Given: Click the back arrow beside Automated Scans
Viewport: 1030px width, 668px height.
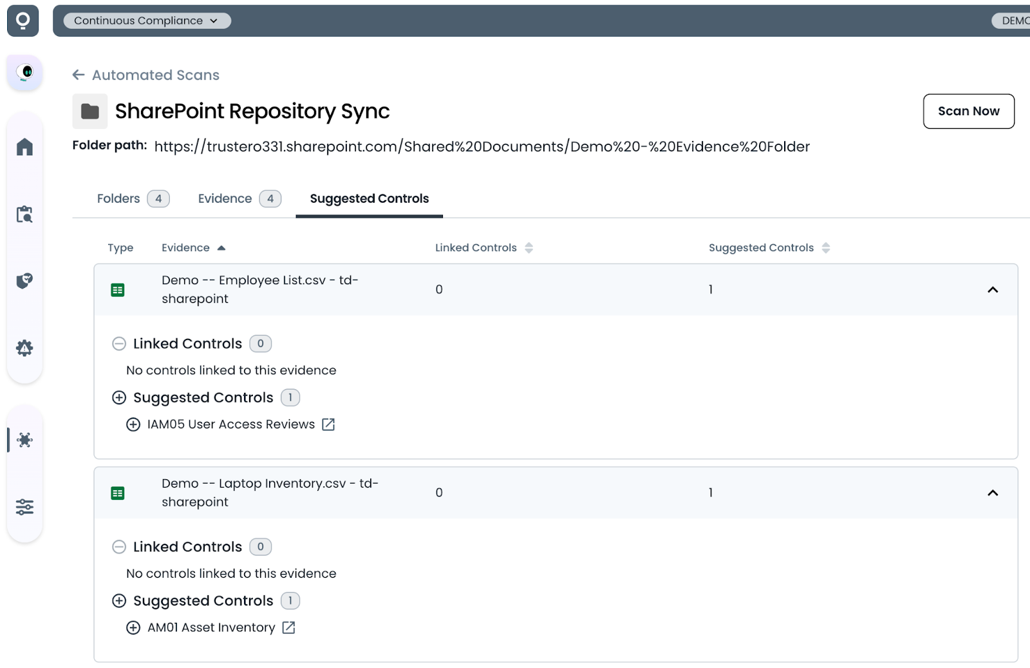Looking at the screenshot, I should point(79,75).
